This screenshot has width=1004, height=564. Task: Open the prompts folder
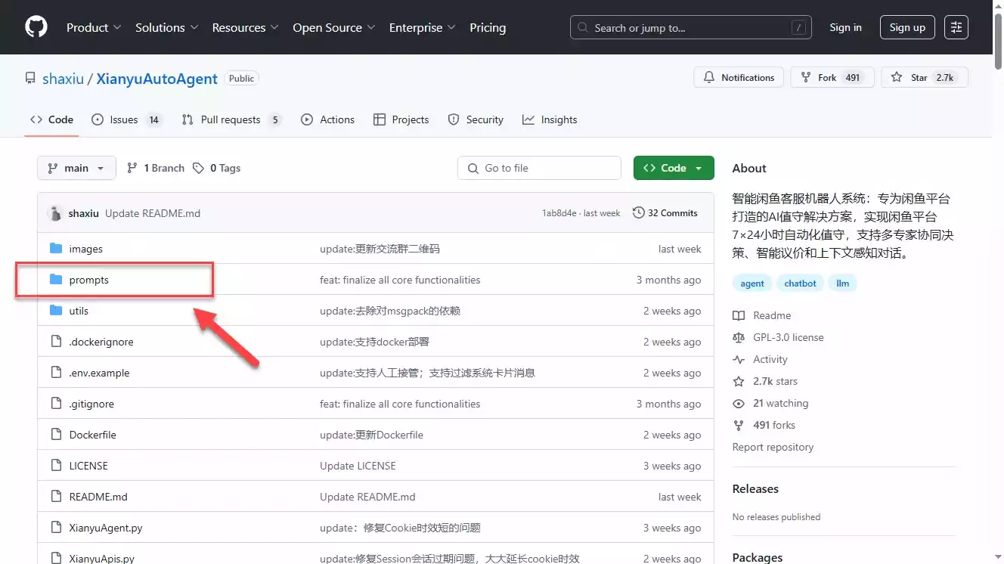pyautogui.click(x=89, y=280)
